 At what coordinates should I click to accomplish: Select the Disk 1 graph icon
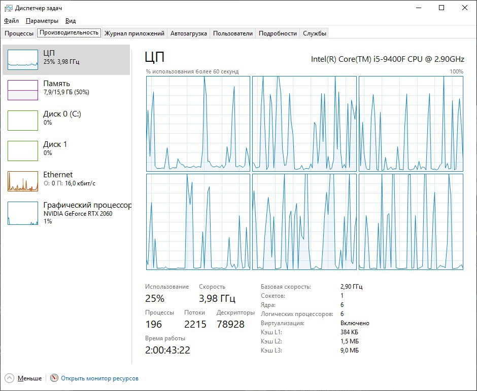[x=23, y=150]
